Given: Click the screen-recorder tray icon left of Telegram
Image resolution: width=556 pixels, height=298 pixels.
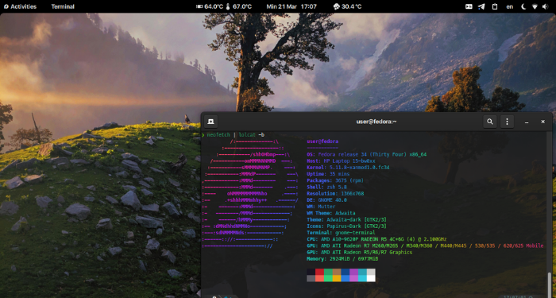Looking at the screenshot, I should pyautogui.click(x=469, y=6).
